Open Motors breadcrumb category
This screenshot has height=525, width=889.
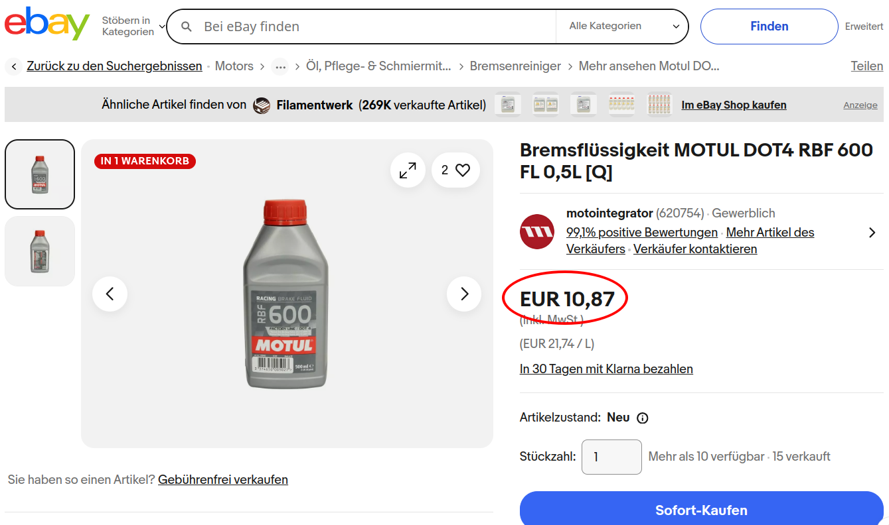(234, 66)
